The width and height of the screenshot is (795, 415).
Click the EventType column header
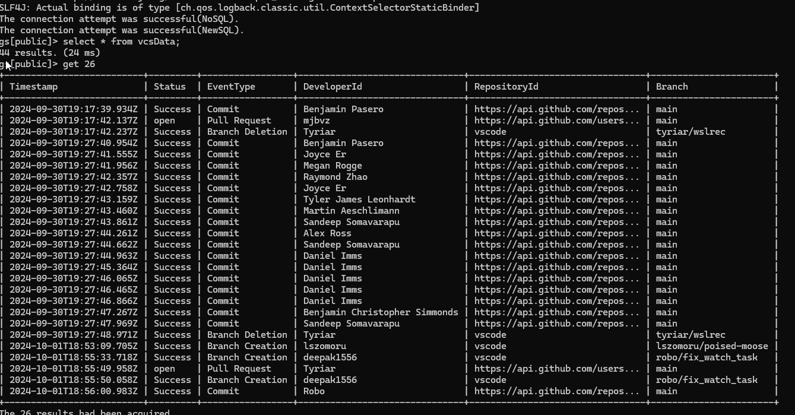click(x=231, y=87)
